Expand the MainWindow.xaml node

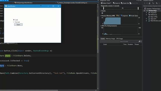pos(146,21)
